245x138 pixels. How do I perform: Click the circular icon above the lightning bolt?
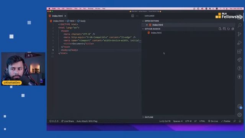tap(239, 68)
